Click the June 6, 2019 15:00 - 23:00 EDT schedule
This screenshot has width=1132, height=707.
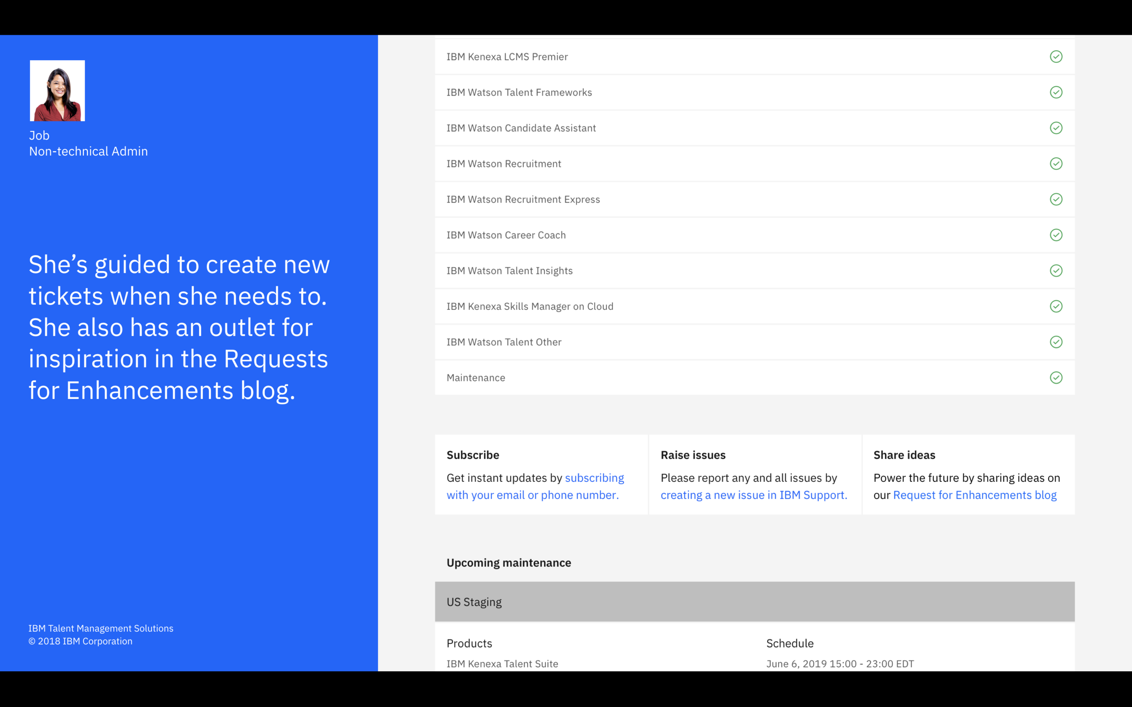tap(839, 664)
